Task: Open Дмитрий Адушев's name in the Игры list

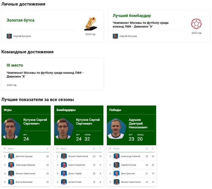Action: [24, 156]
